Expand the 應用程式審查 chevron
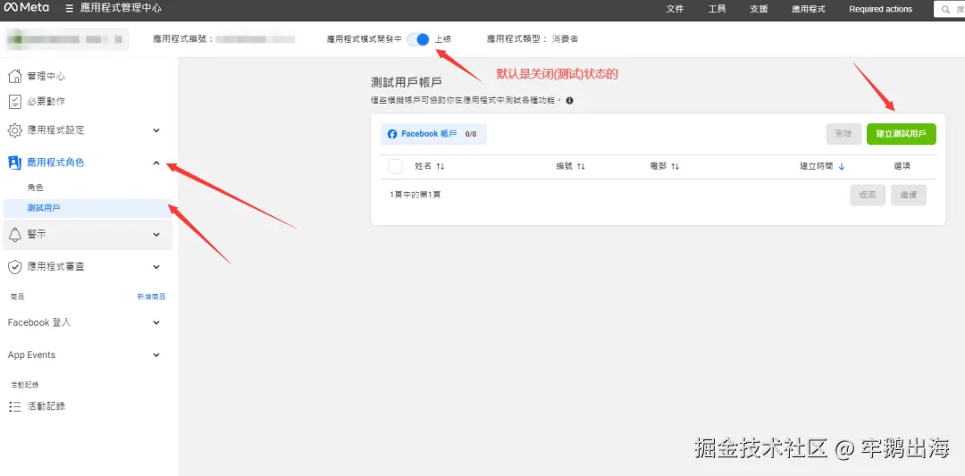The height and width of the screenshot is (476, 965). point(156,267)
